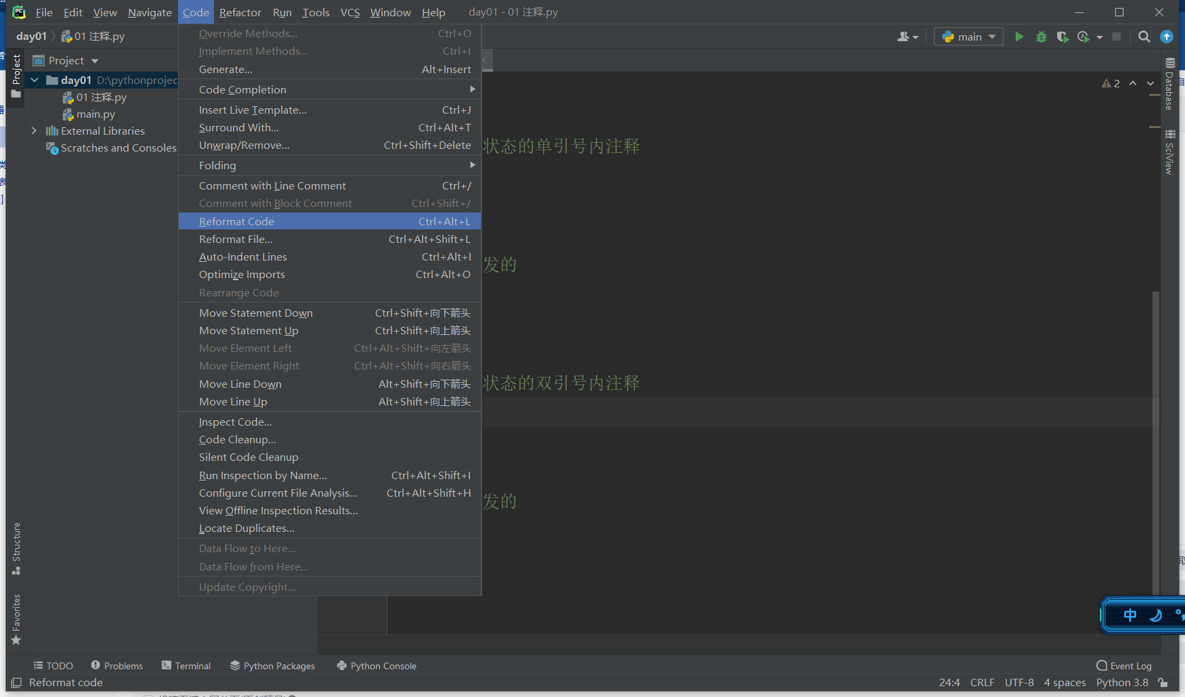Toggle the Chinese input mode indicator
Image resolution: width=1185 pixels, height=697 pixels.
point(1129,615)
